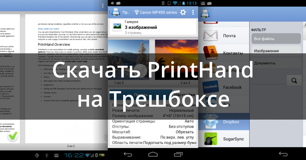Open settings gear in PrintHand app bar
This screenshot has width=306, height=160.
pyautogui.click(x=183, y=12)
